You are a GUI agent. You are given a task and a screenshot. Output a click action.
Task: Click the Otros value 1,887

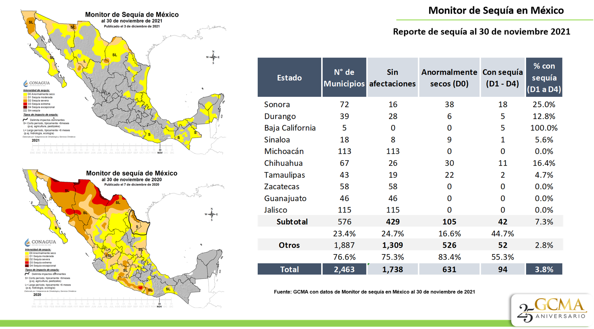(x=344, y=245)
